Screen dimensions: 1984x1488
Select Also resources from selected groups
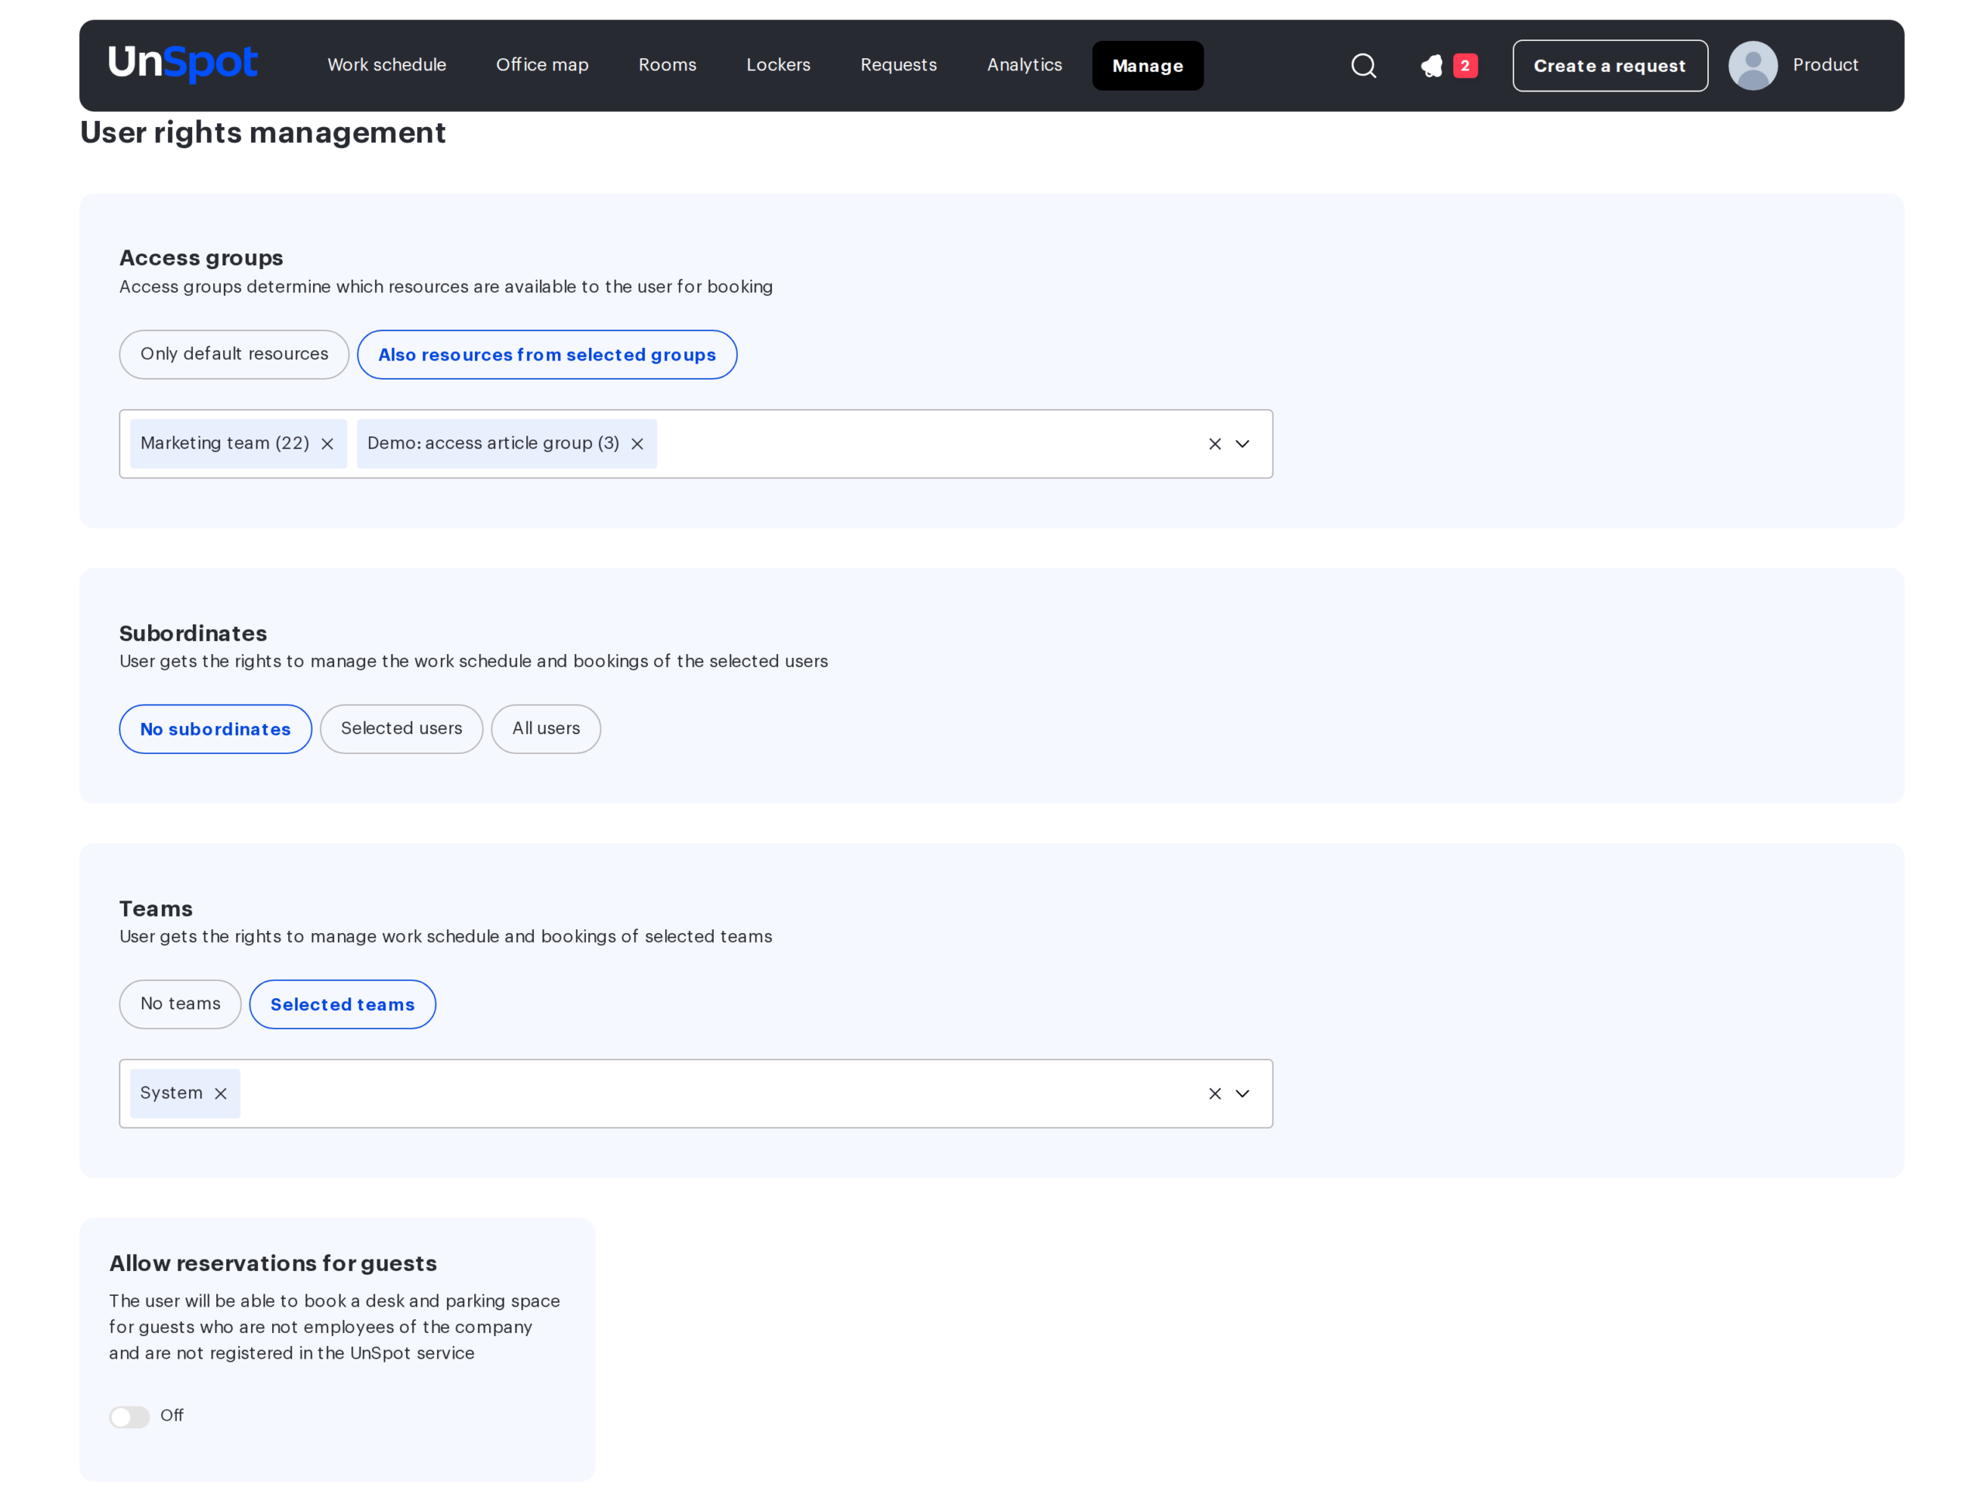(x=547, y=354)
